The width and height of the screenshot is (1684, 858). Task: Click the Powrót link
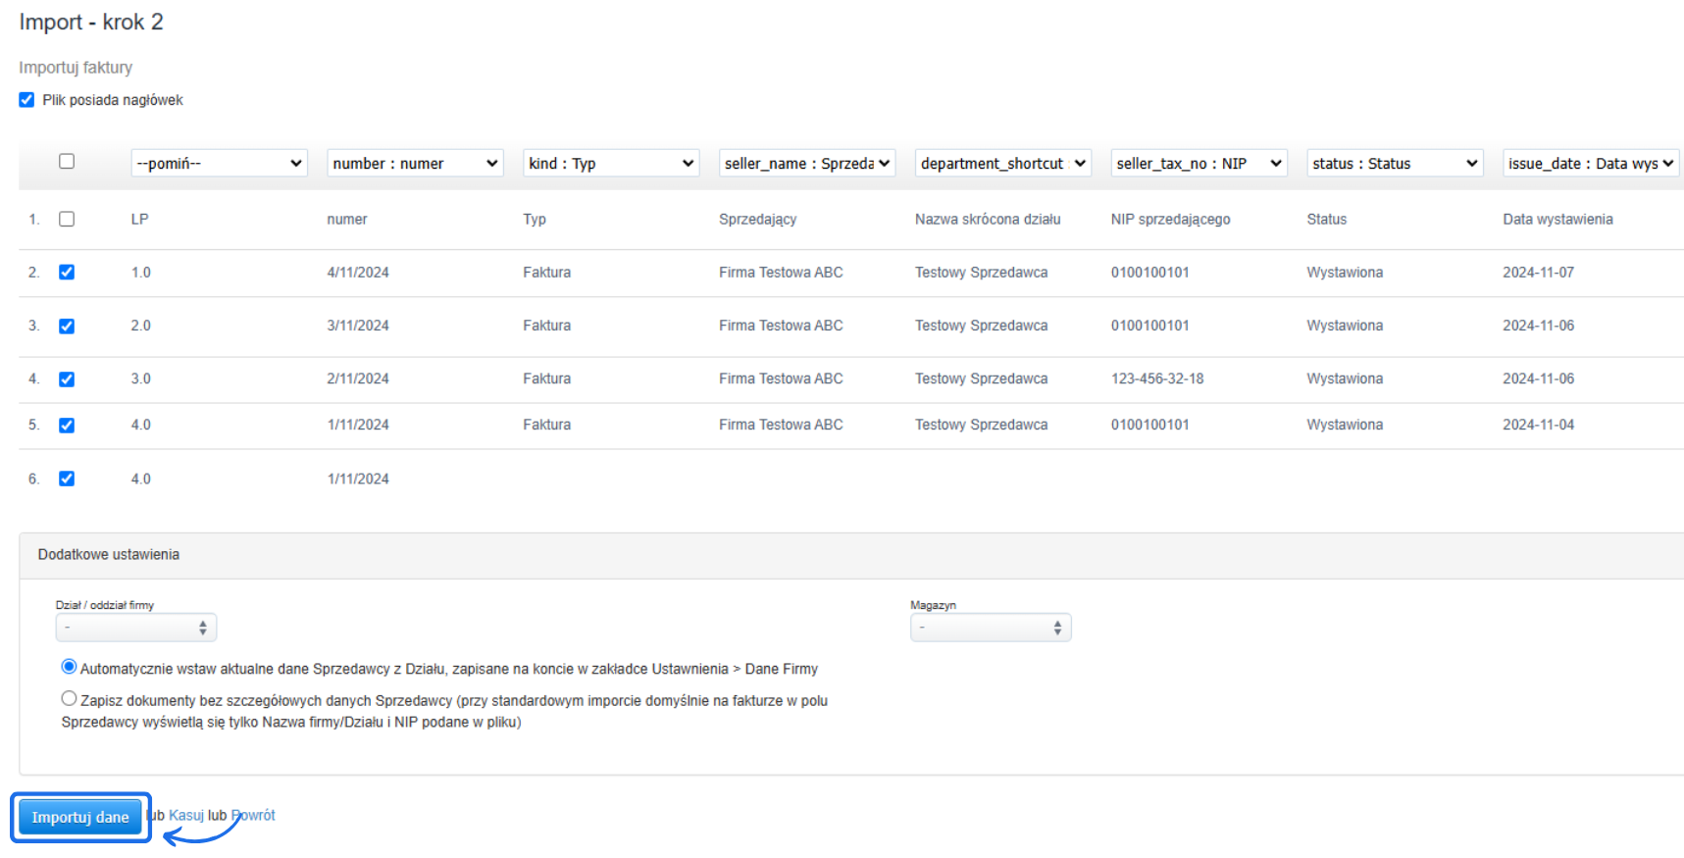pos(254,815)
